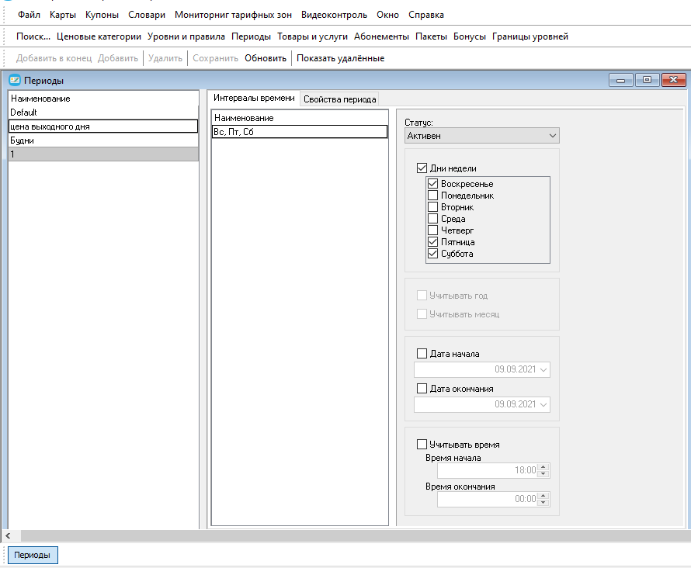Expand the Дата окончания date picker
Image resolution: width=691 pixels, height=568 pixels.
[x=543, y=404]
